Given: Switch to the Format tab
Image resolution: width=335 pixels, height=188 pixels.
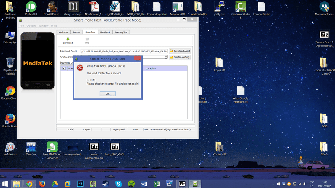Looking at the screenshot, I should [77, 32].
